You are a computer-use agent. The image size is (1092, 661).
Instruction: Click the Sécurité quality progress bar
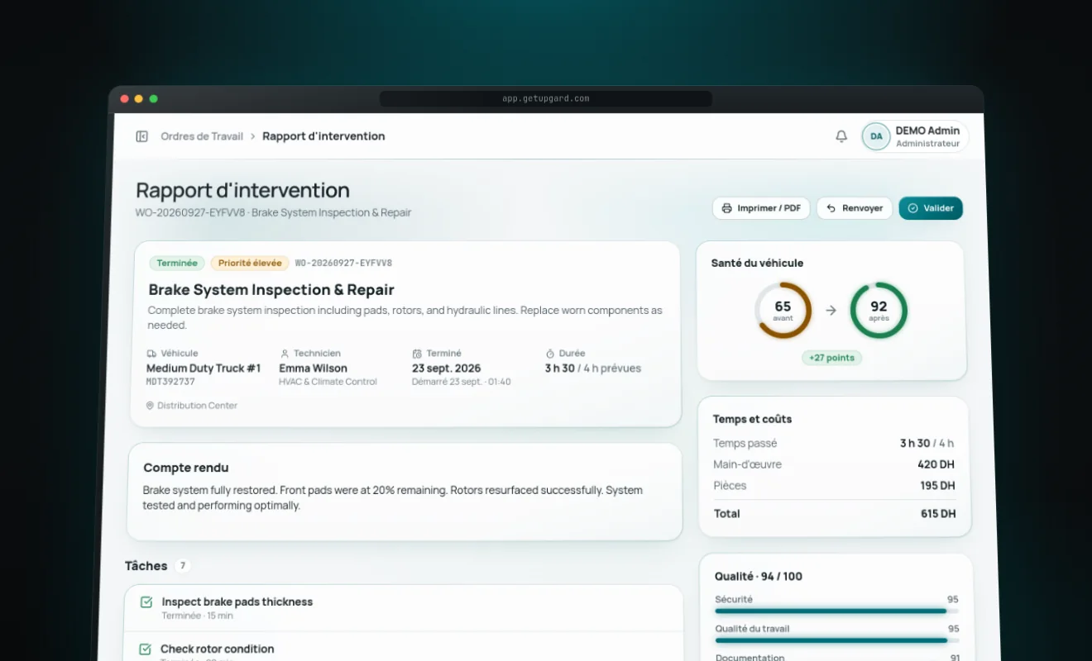click(x=836, y=611)
